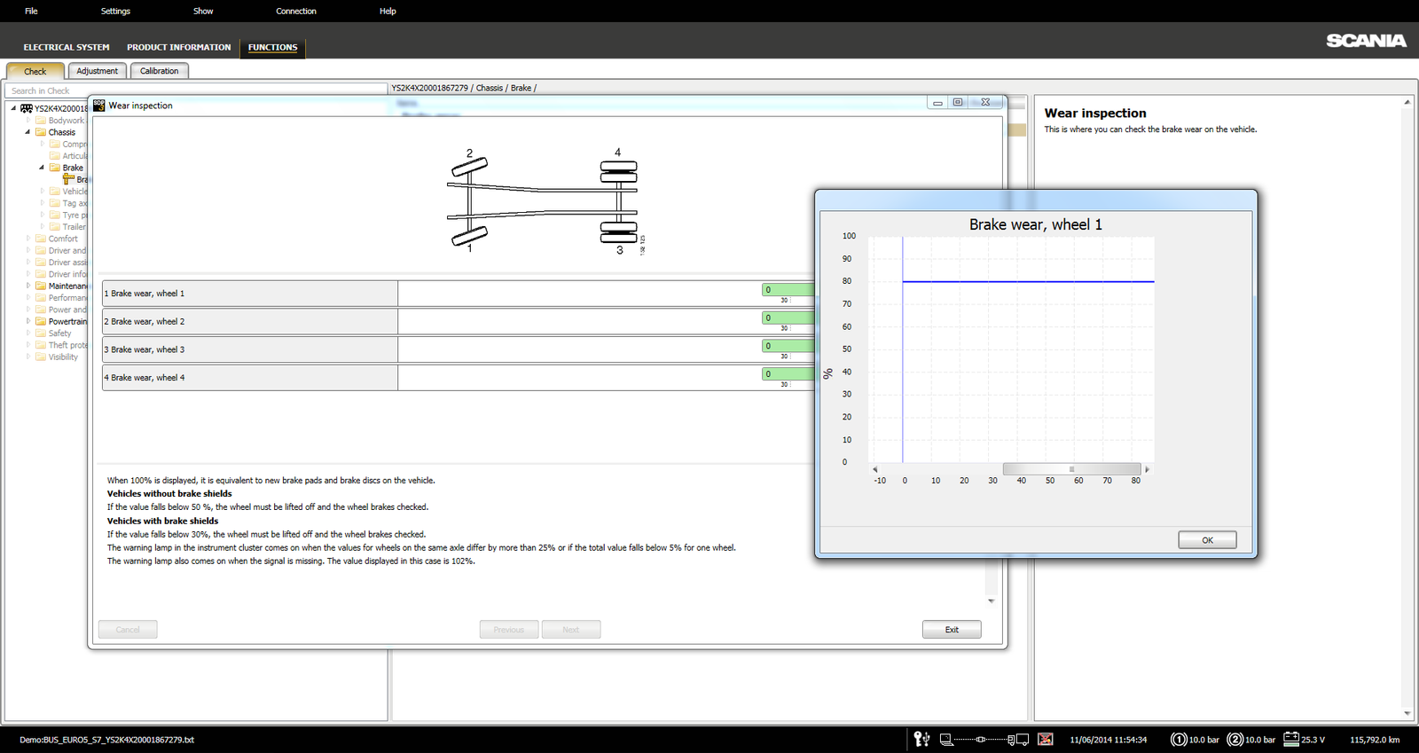1419x753 pixels.
Task: Click the '115,792.0 km' odometer reading
Action: point(1375,740)
